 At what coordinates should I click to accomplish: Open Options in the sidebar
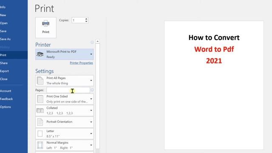6,107
